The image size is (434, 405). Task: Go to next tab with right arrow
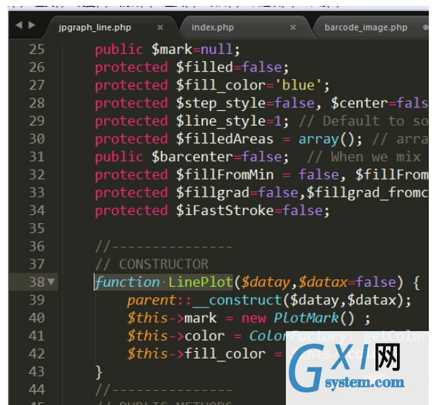tap(32, 25)
